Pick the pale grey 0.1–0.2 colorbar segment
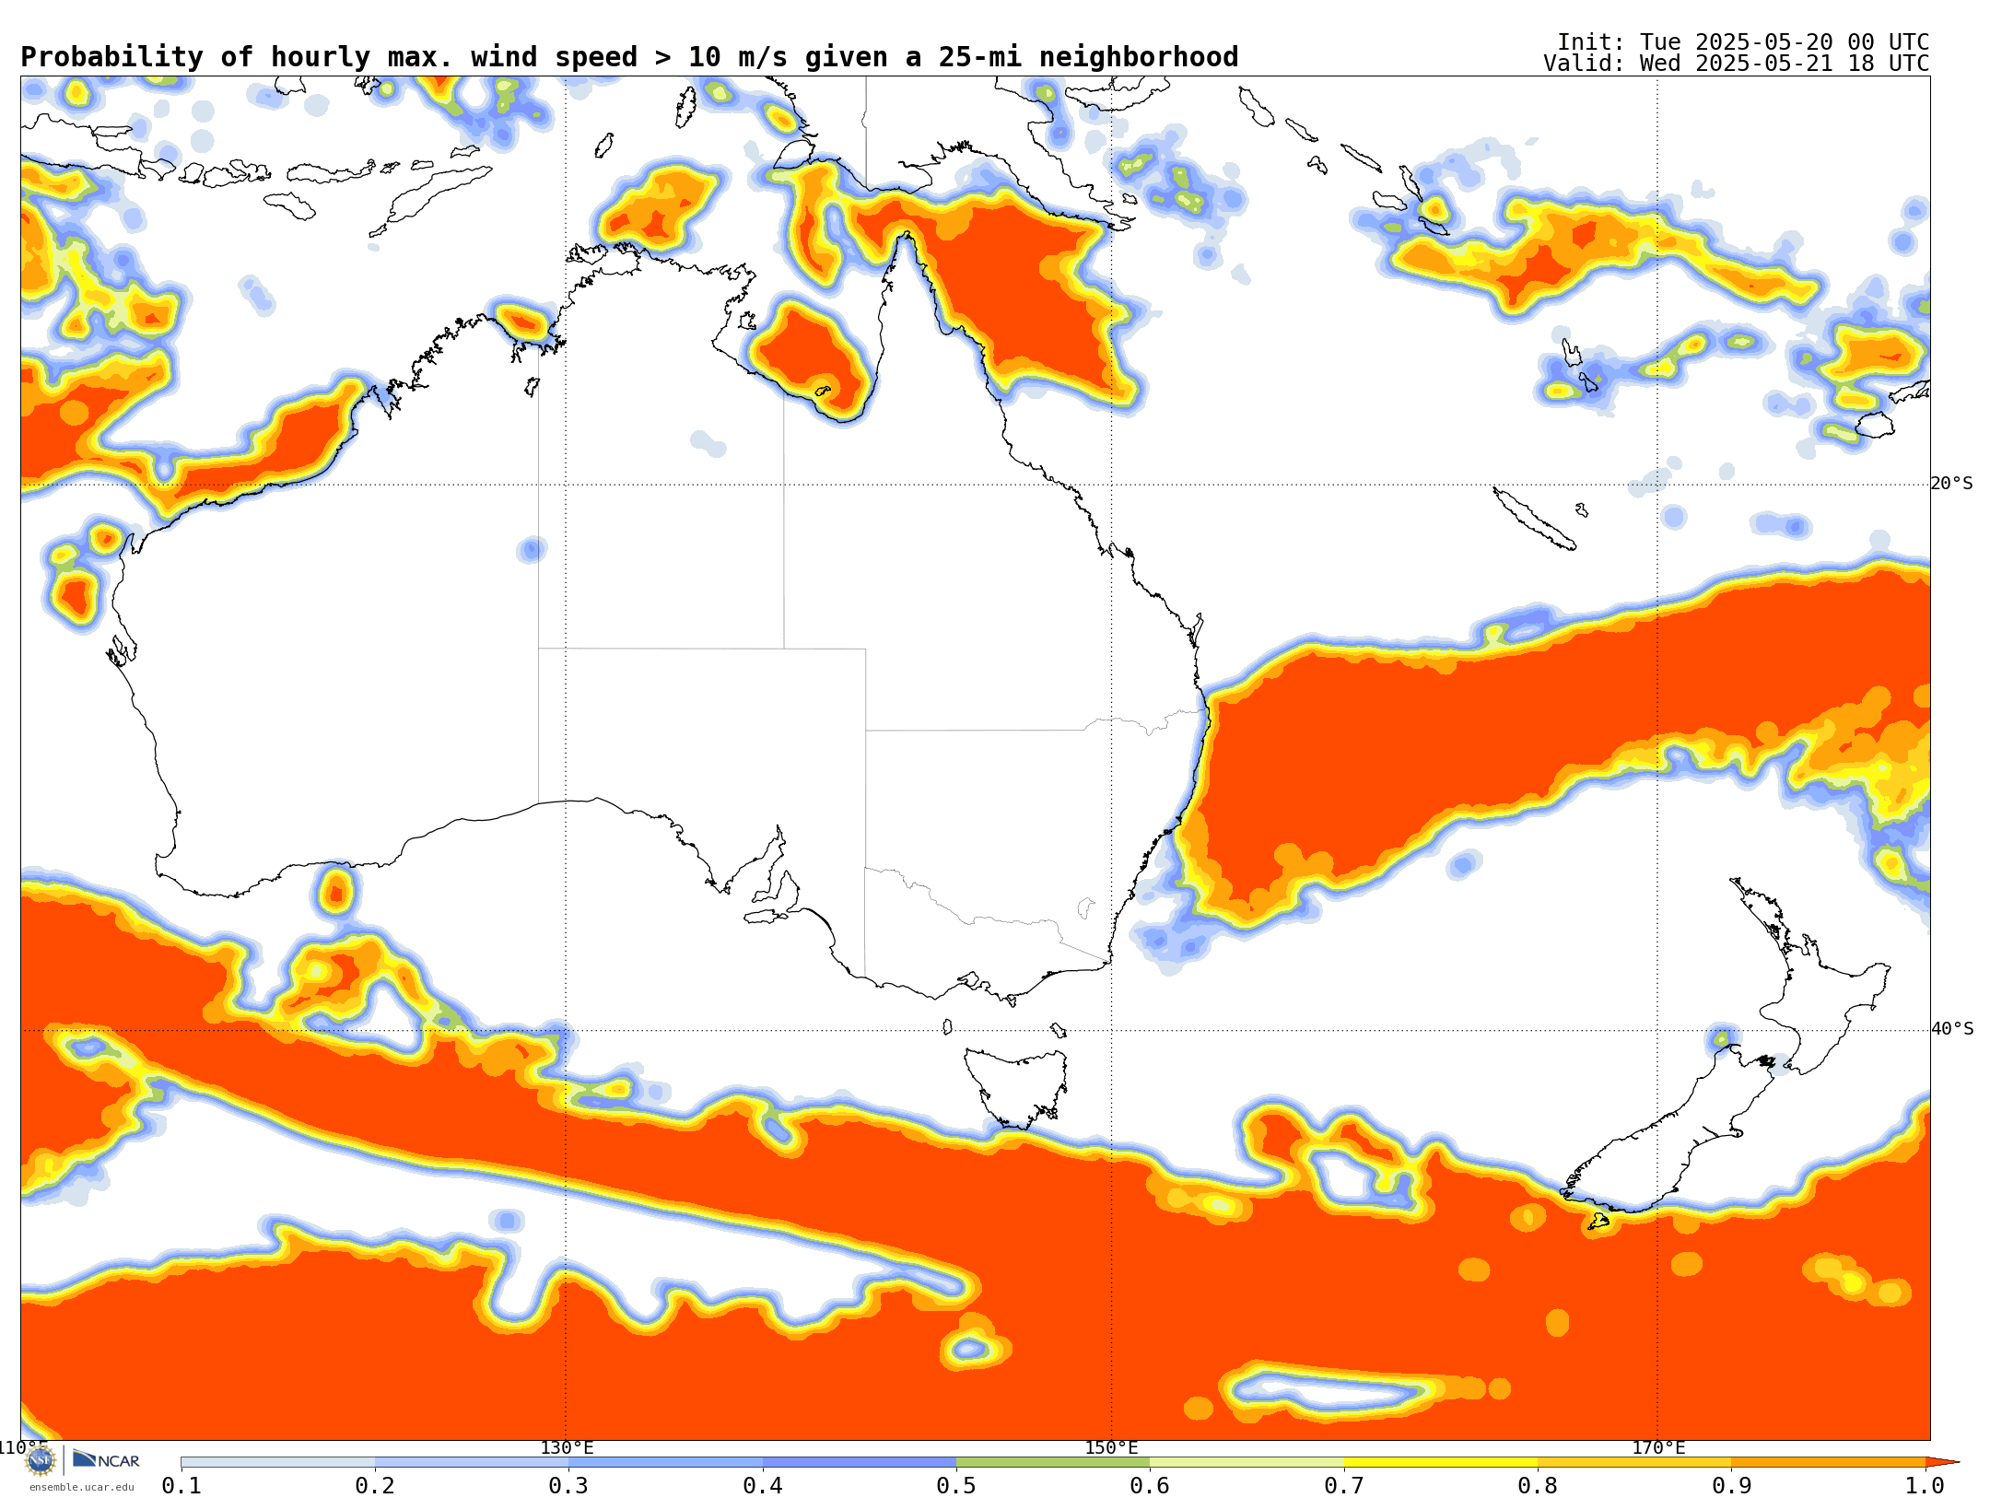The width and height of the screenshot is (1990, 1498). [278, 1462]
